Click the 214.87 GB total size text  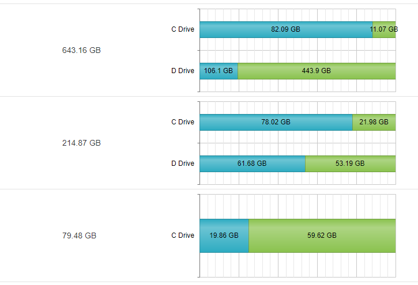81,143
